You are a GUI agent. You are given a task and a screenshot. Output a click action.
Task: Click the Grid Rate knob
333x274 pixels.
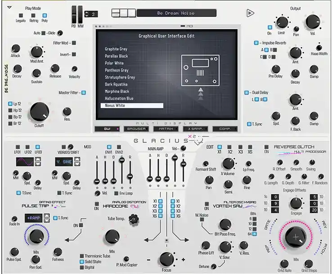(x=284, y=264)
